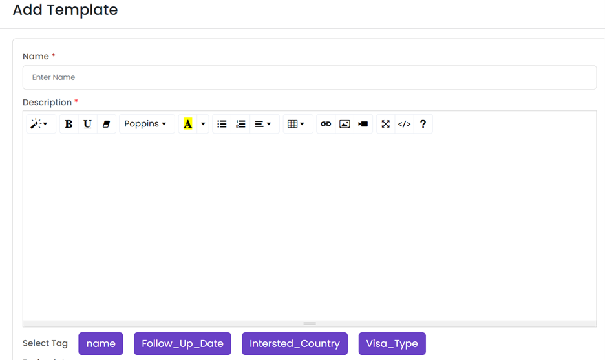Click the Select Tag label

pos(45,343)
